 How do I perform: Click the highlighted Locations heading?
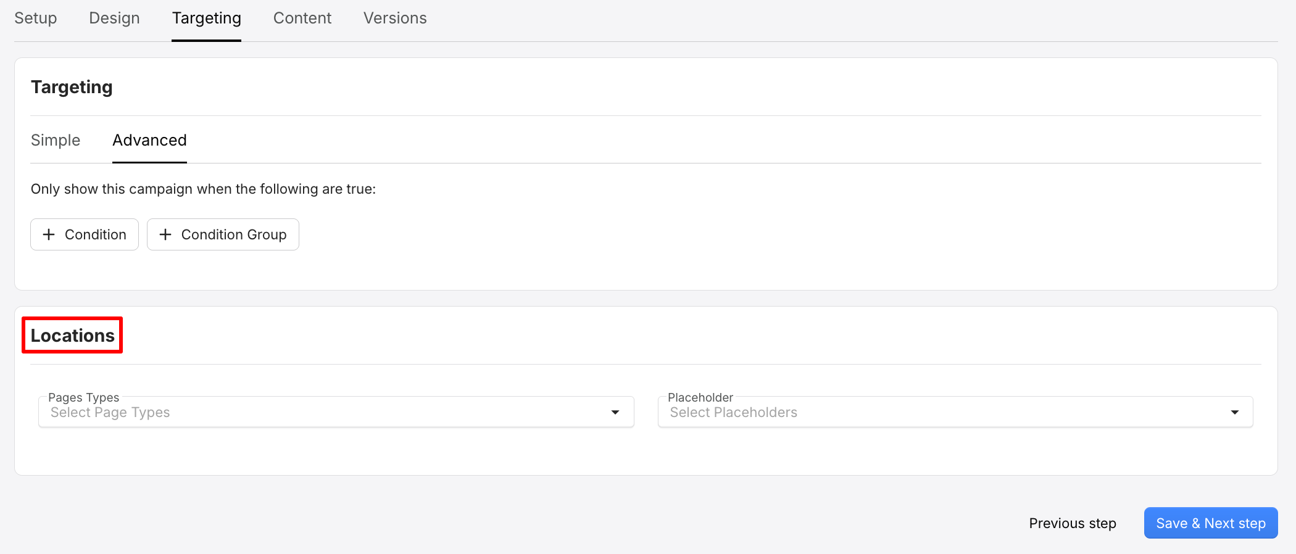point(72,335)
